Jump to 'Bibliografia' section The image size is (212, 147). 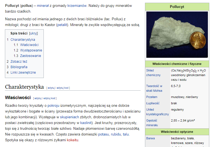tap(19, 67)
